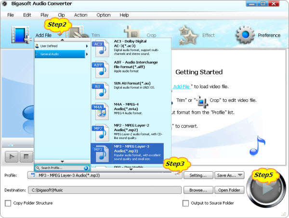Select the M4A format icon
The image size is (289, 218).
point(101,111)
